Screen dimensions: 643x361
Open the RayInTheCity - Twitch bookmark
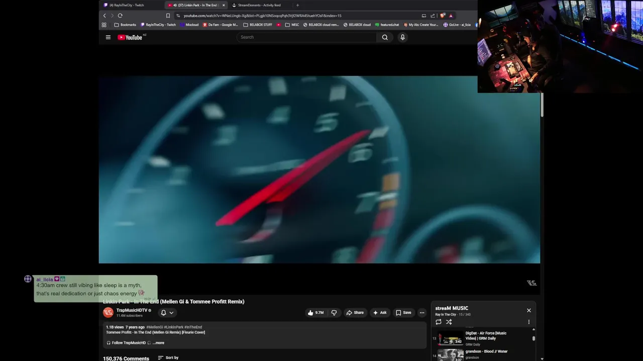(x=158, y=25)
